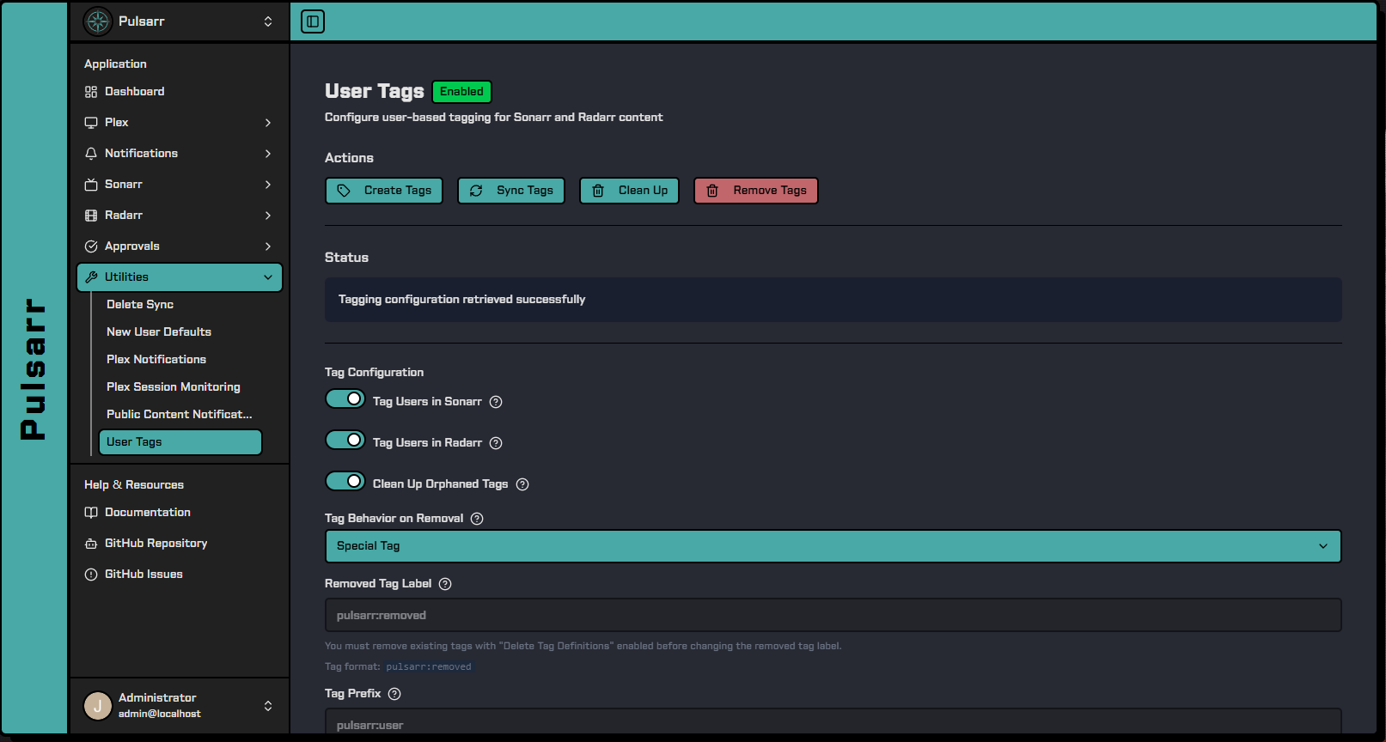This screenshot has width=1386, height=742.
Task: Expand the Plex sidebar section
Action: point(180,123)
